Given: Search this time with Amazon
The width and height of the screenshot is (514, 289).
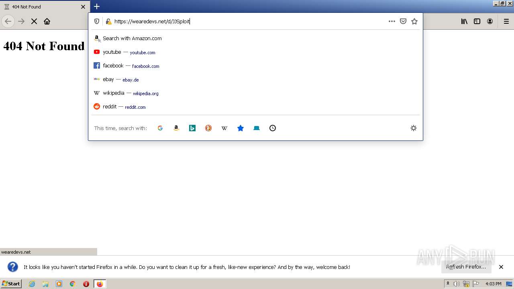Looking at the screenshot, I should click(176, 128).
